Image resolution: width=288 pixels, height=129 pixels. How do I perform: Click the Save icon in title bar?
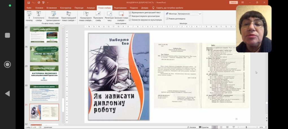29,2
